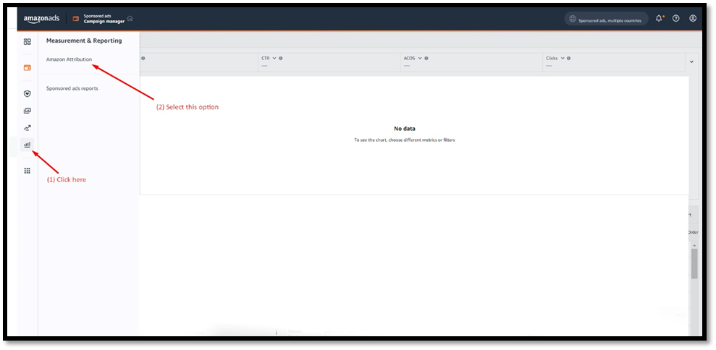Select the orange campaign card sidebar icon
This screenshot has width=716, height=350.
click(28, 67)
